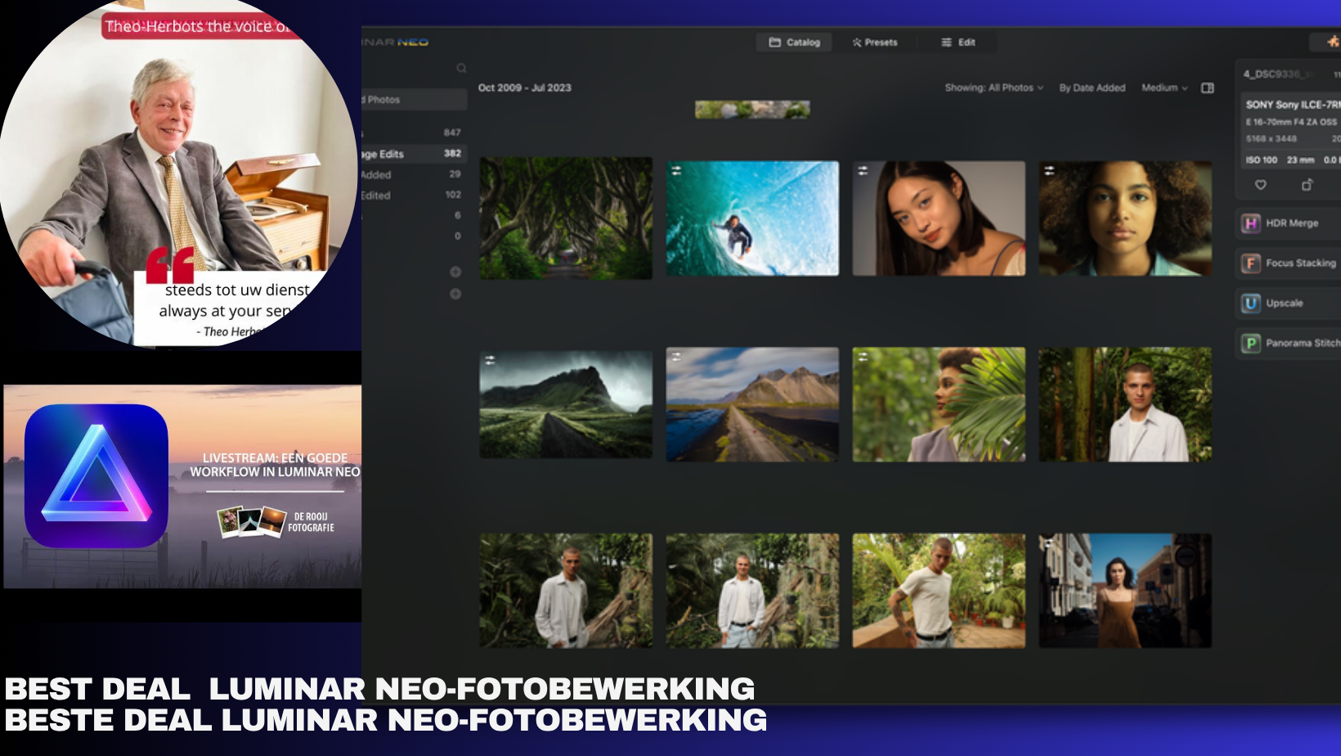Select the Catalog tab

792,42
